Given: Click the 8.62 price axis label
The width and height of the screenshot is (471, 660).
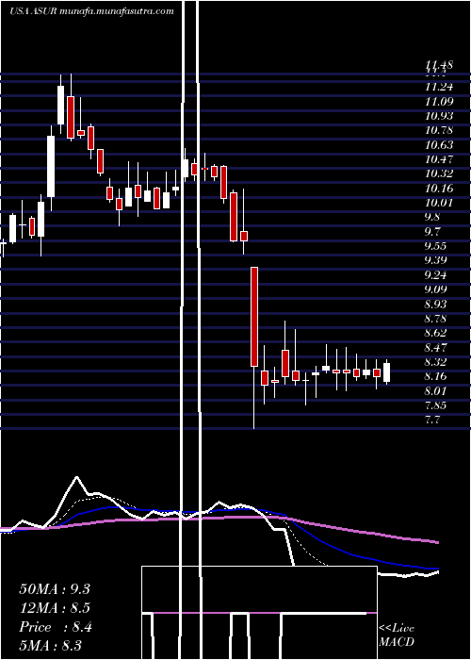Looking at the screenshot, I should point(435,333).
